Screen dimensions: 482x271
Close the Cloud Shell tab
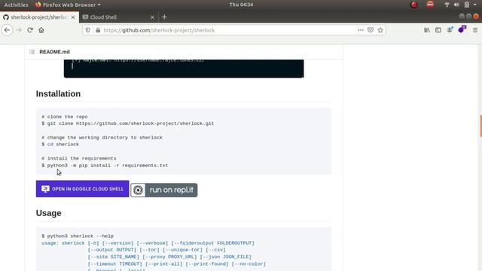coord(152,17)
